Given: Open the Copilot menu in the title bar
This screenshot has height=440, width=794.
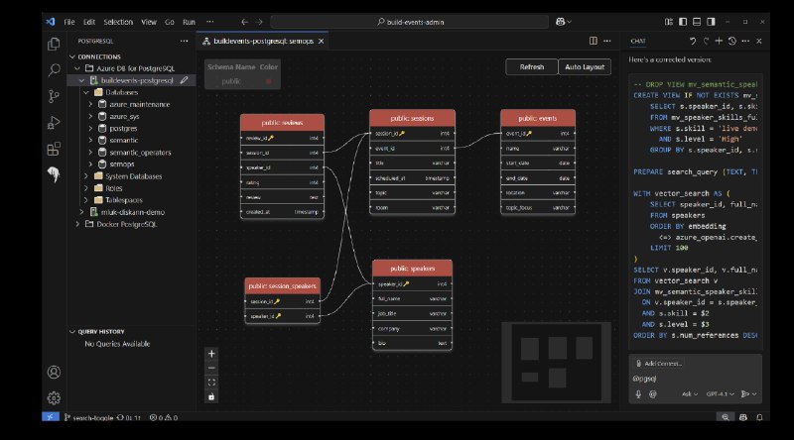Looking at the screenshot, I should tap(563, 22).
